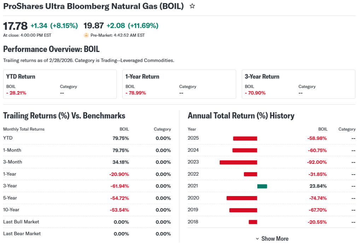The image size is (362, 248).
Task: Click the pre-market sunrise icon
Action: click(86, 35)
